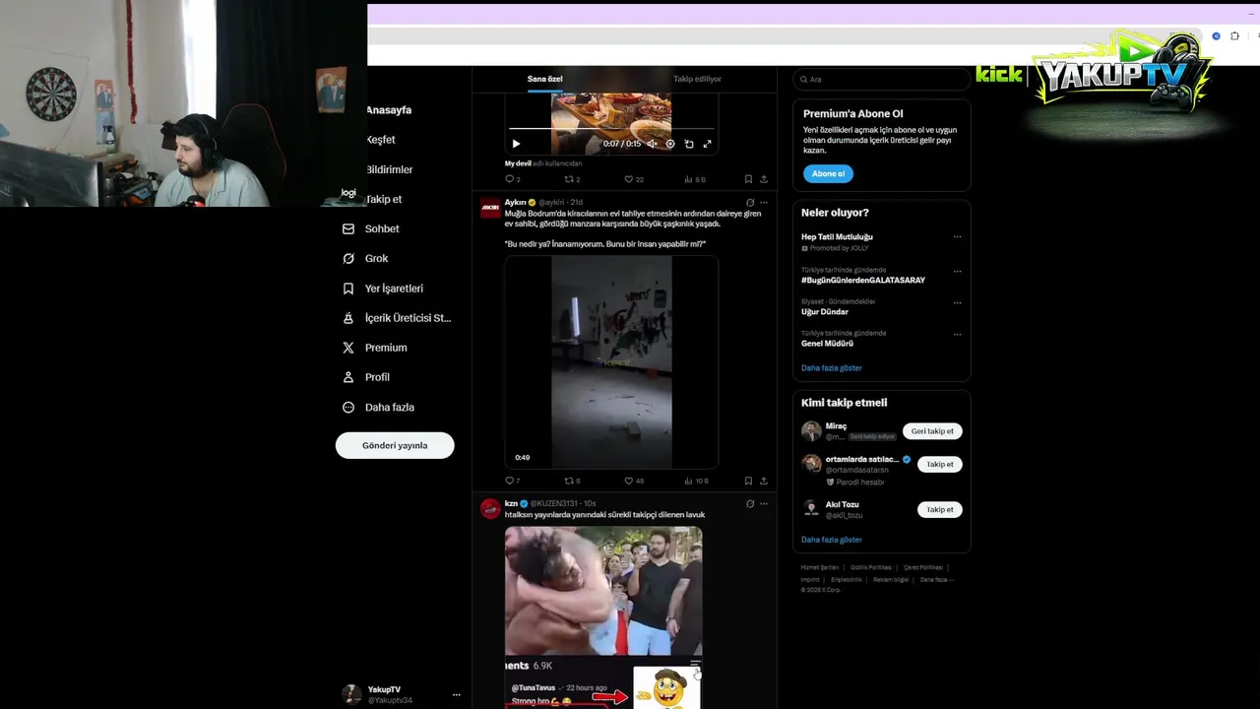Open food video playback settings gear
The image size is (1260, 709).
coord(670,144)
